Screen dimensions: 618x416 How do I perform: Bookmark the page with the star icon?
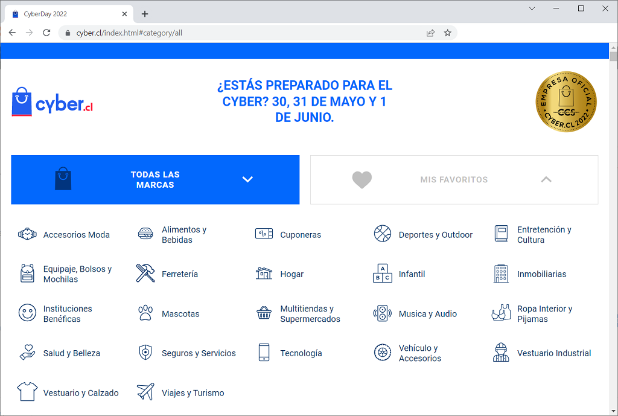448,33
